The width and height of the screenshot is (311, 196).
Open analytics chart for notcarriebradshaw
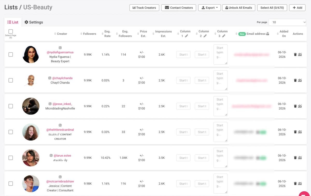pyautogui.click(x=300, y=184)
